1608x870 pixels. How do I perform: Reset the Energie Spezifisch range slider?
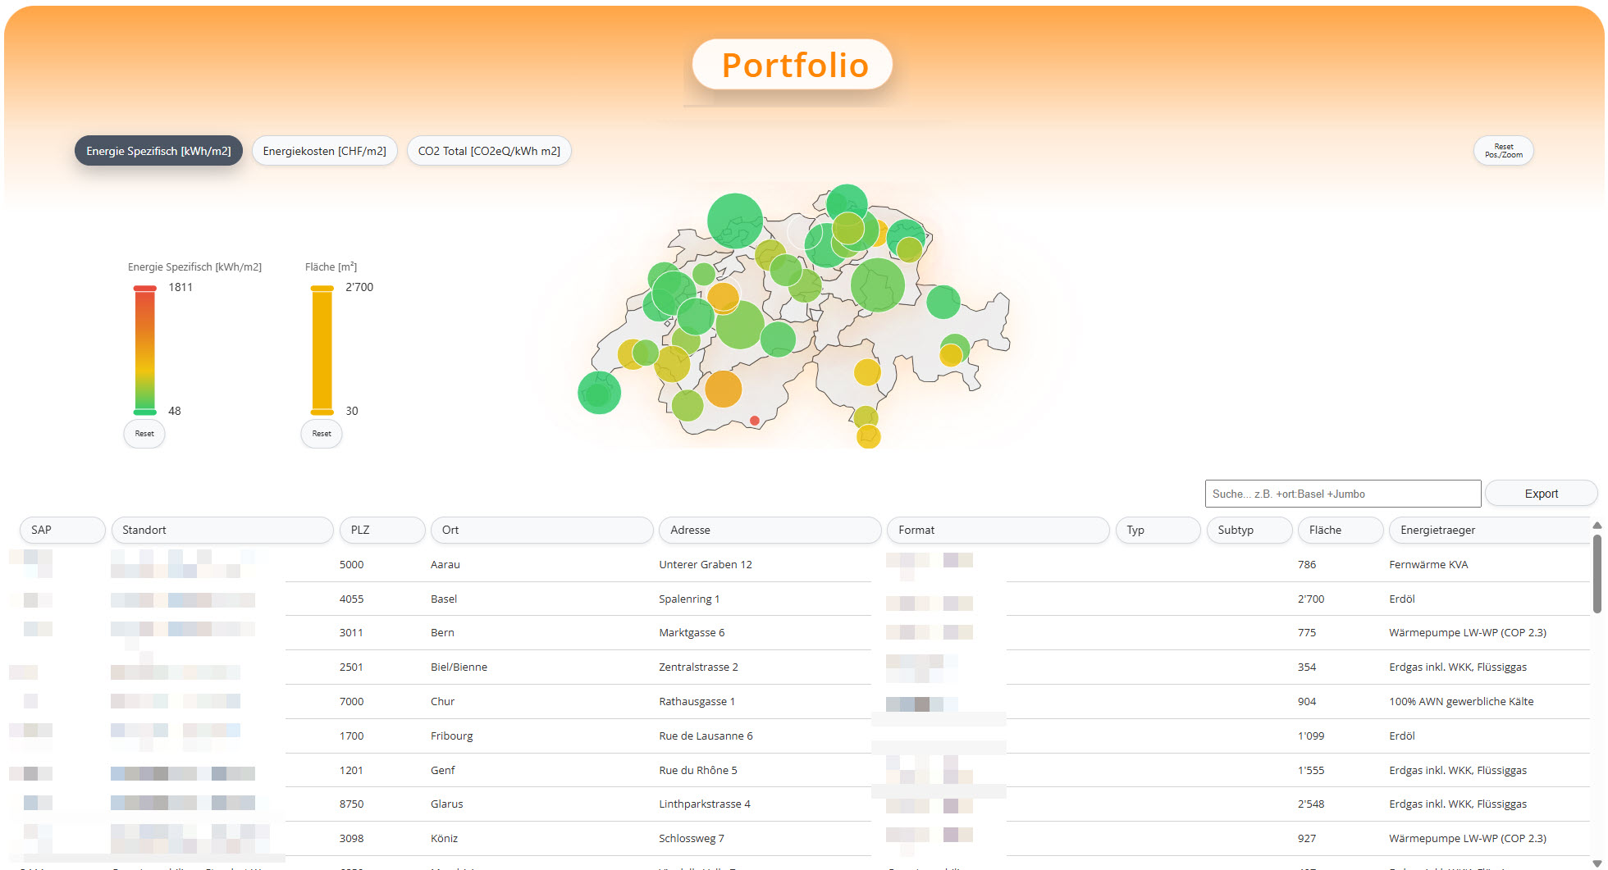point(144,434)
